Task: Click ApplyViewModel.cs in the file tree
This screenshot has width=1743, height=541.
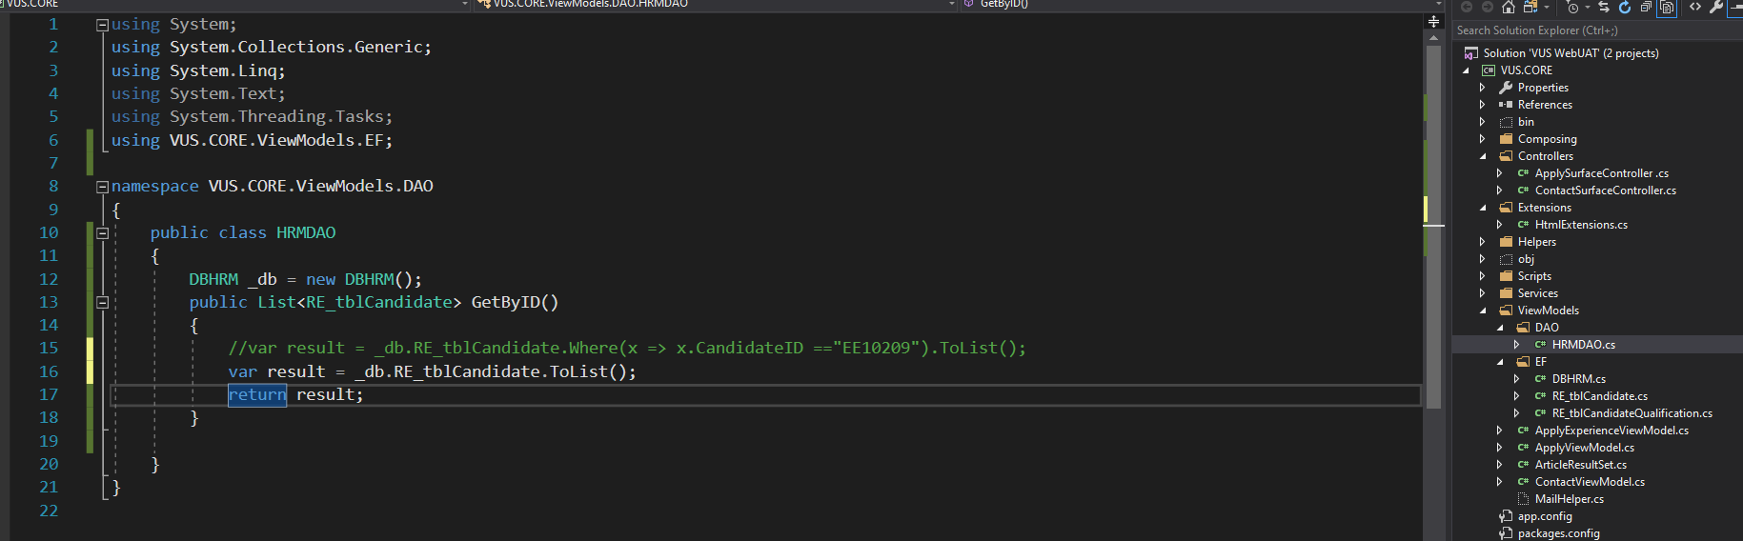Action: coord(1584,448)
